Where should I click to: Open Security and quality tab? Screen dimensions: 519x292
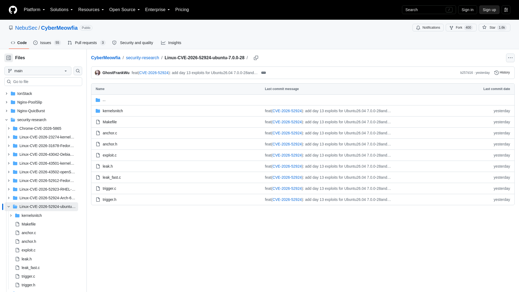point(133,43)
